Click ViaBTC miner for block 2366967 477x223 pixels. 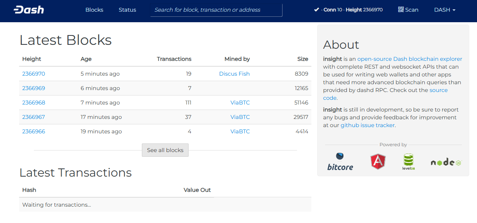point(240,117)
